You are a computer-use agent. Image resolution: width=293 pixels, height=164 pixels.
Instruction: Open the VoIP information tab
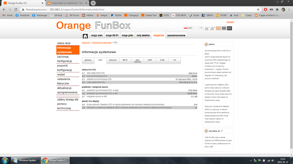coord(150,60)
